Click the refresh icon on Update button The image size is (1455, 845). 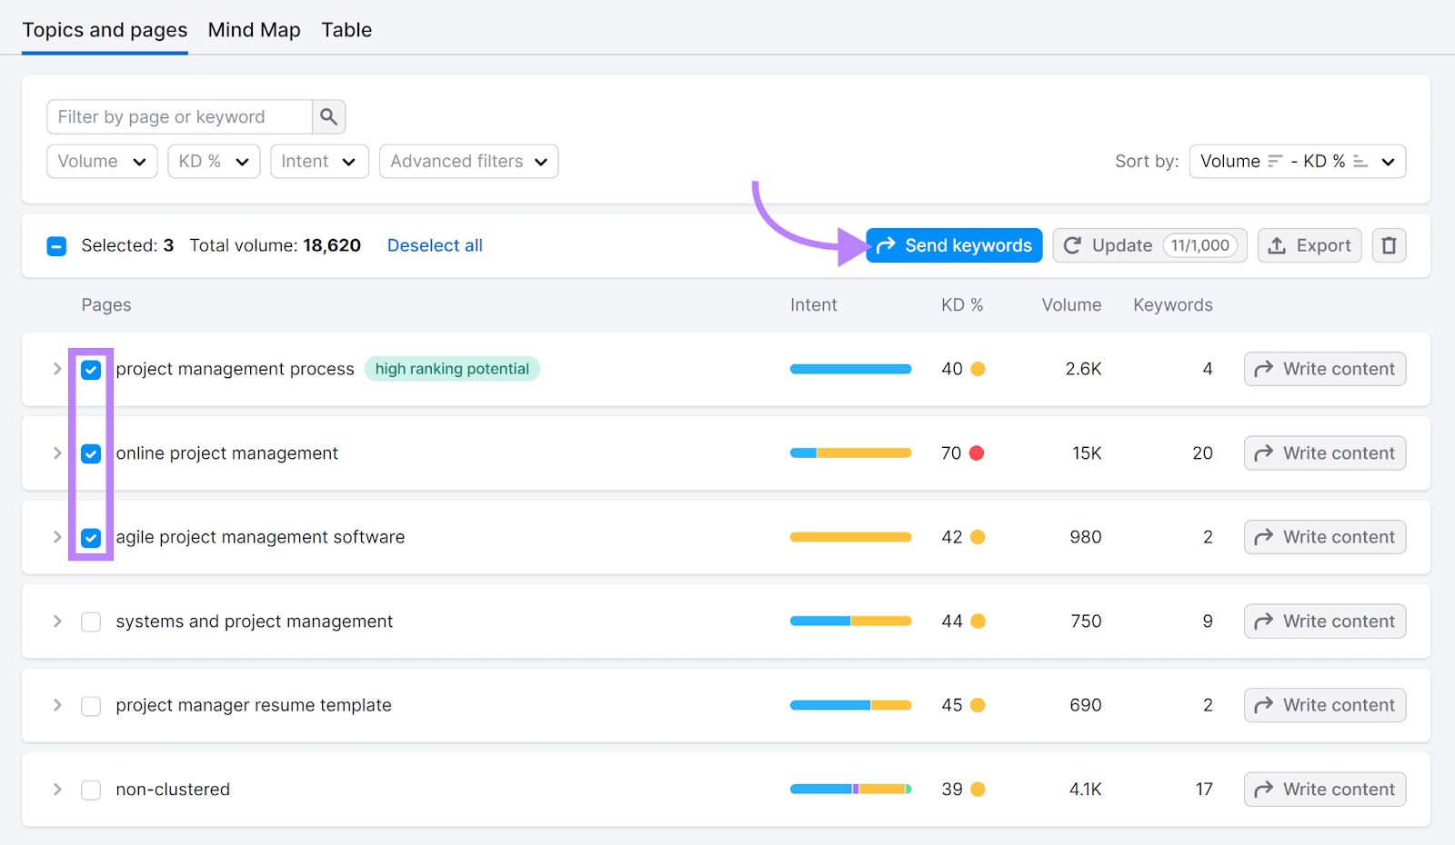coord(1073,244)
